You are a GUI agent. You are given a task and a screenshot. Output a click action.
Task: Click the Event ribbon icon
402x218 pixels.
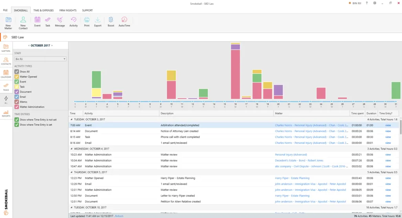[x=37, y=22]
